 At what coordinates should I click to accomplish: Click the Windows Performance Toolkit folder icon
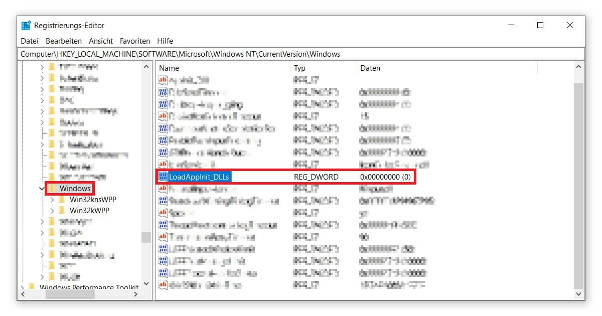[32, 287]
